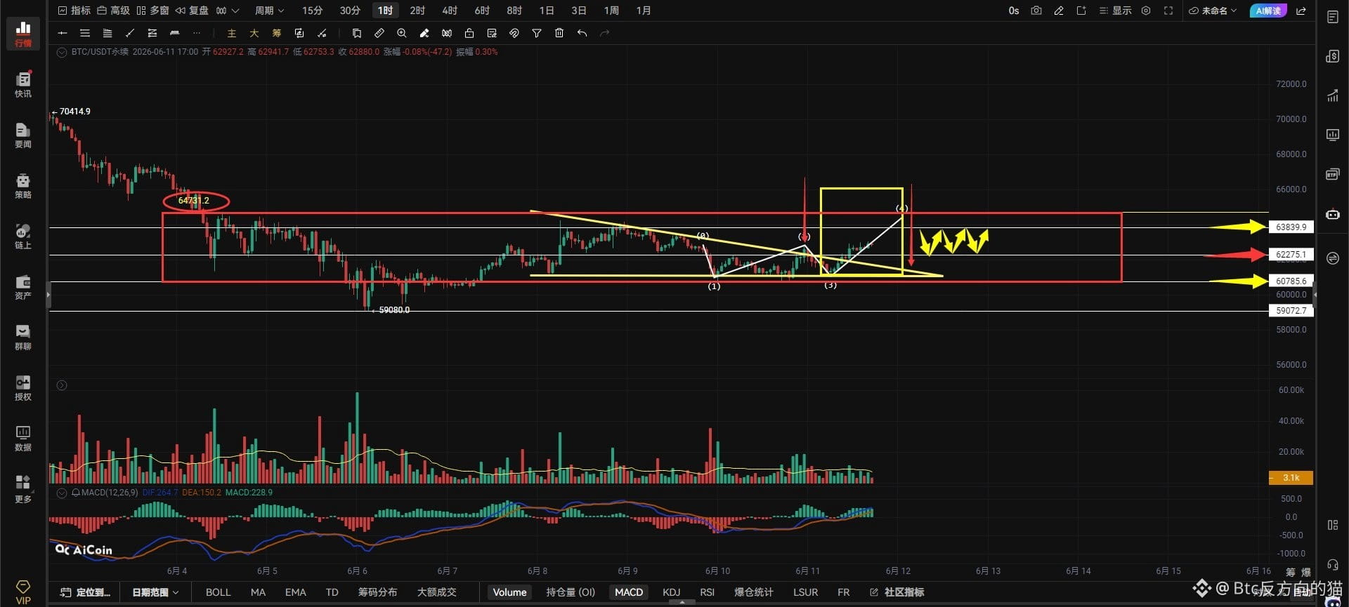The image size is (1349, 607).
Task: Open the more drawing tools ellipsis
Action: click(x=197, y=33)
